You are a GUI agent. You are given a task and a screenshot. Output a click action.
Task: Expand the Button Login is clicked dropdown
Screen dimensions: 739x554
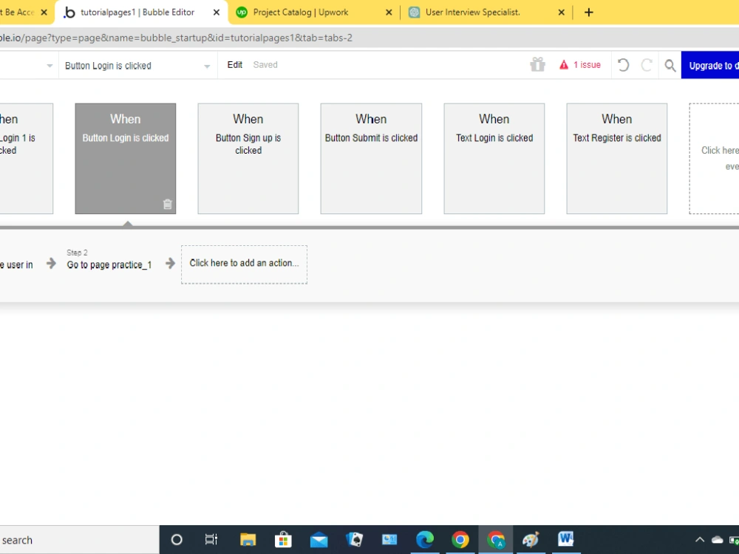206,65
